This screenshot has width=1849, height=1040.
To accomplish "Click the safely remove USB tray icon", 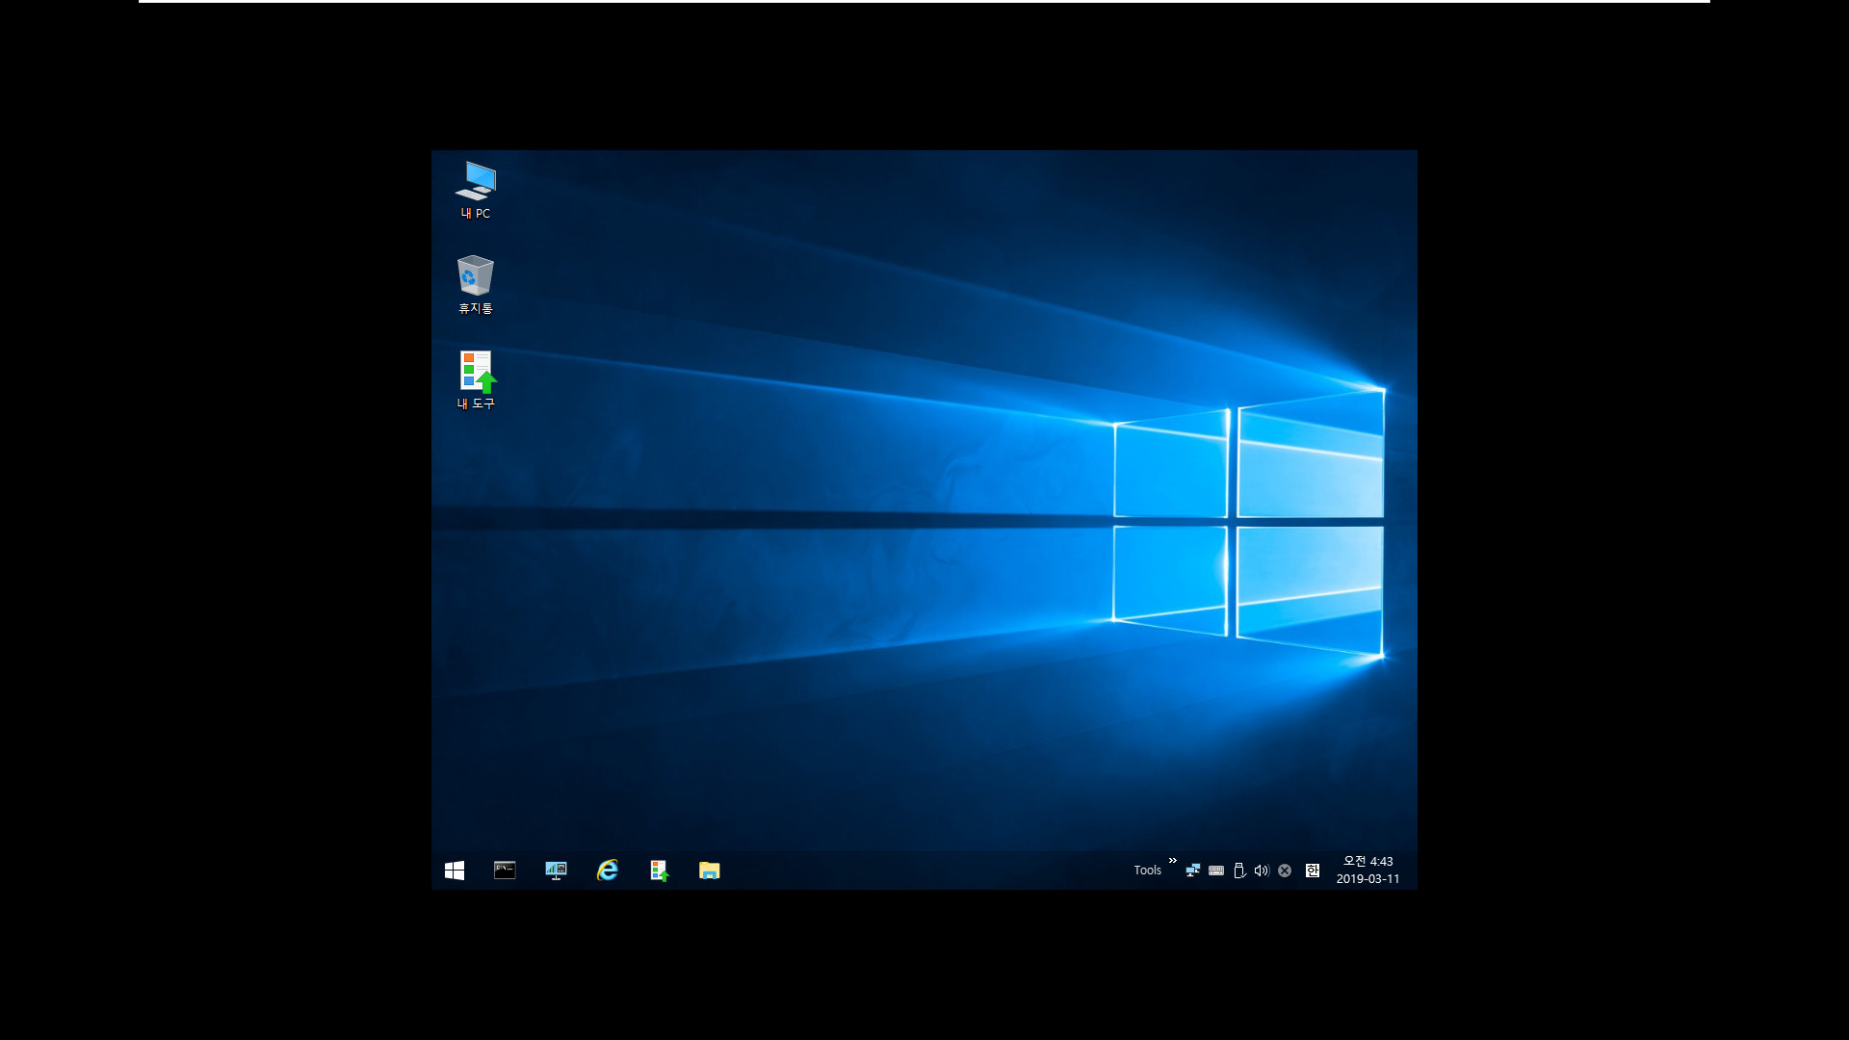I will pos(1239,871).
